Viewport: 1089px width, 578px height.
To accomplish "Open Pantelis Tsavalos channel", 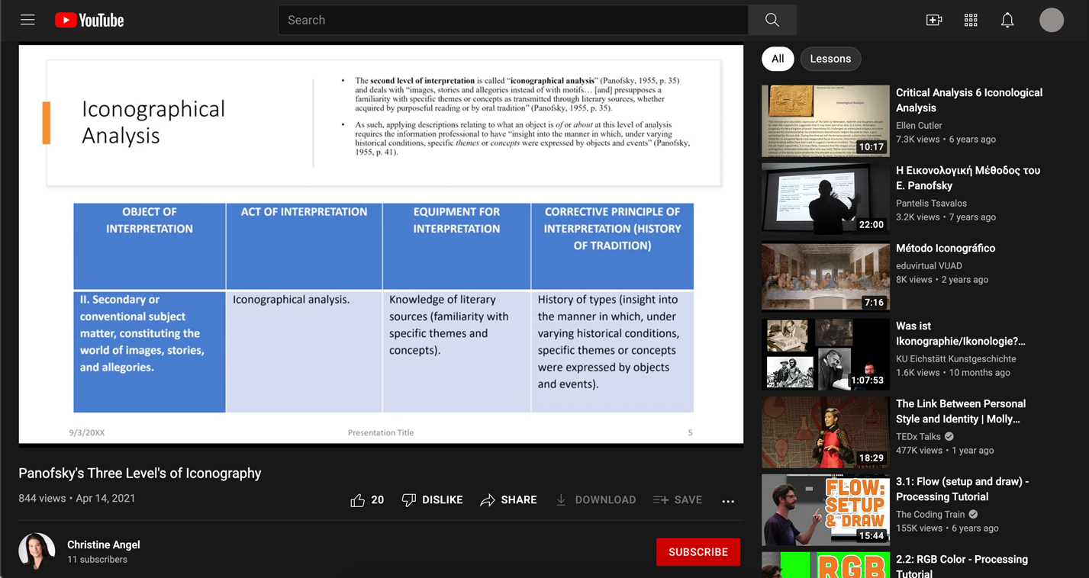I will [931, 204].
